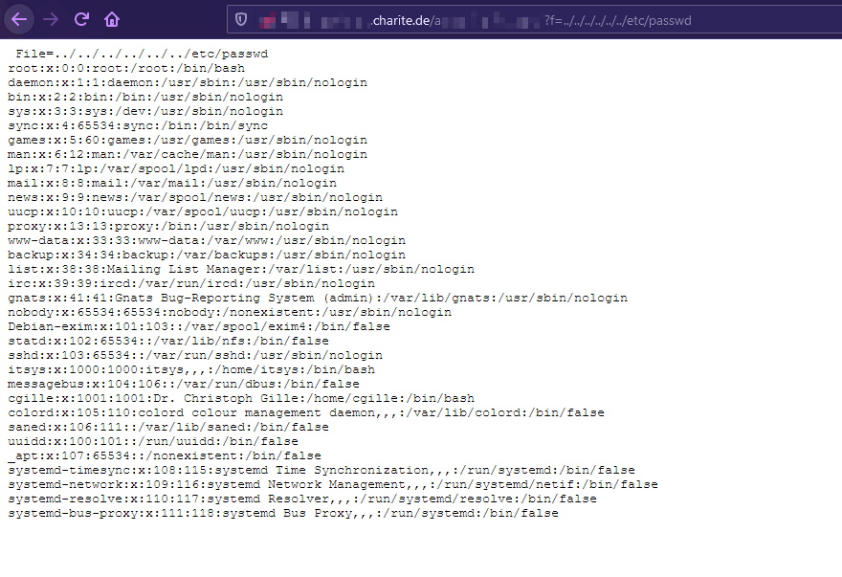
Task: Click the root:x:0:0 line
Action: [126, 68]
